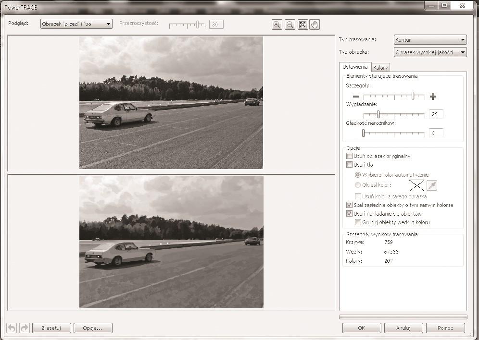Image resolution: width=479 pixels, height=340 pixels.
Task: Click the 'Gładkość narożników' value field
Action: tap(436, 133)
